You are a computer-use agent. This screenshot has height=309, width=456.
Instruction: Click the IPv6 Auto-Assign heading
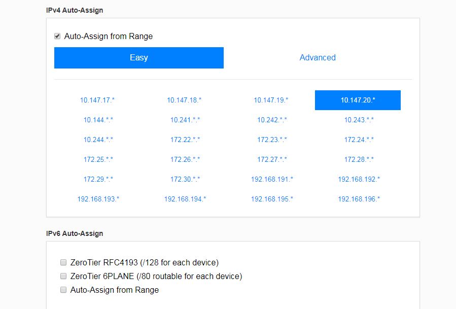point(75,233)
